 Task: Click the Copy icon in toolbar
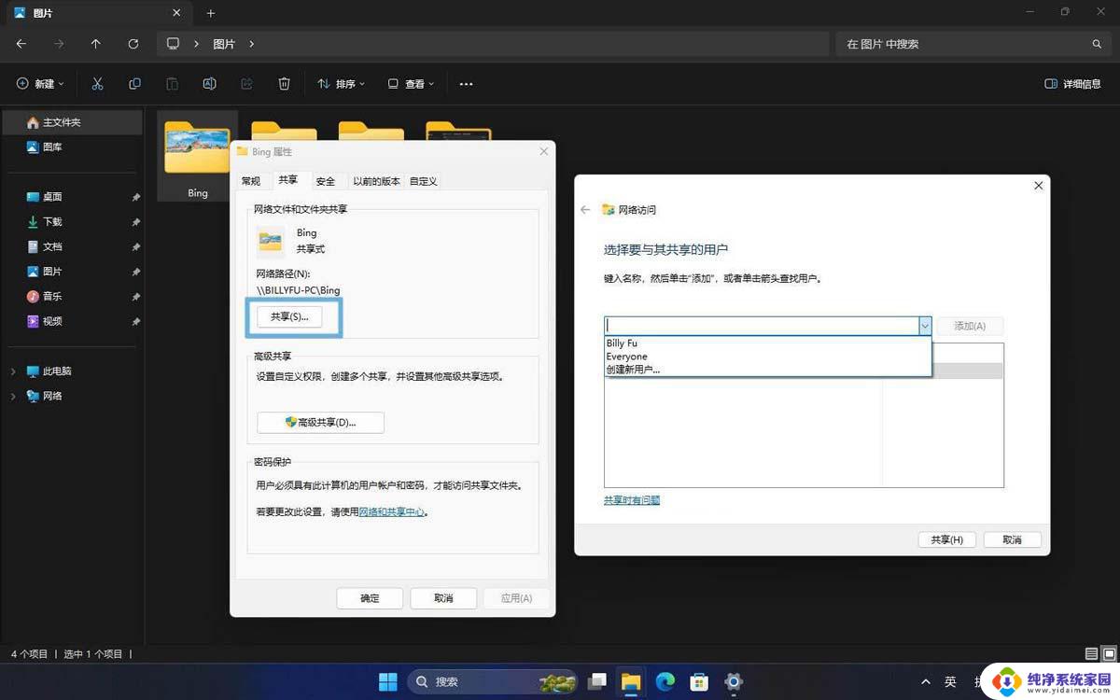point(134,84)
